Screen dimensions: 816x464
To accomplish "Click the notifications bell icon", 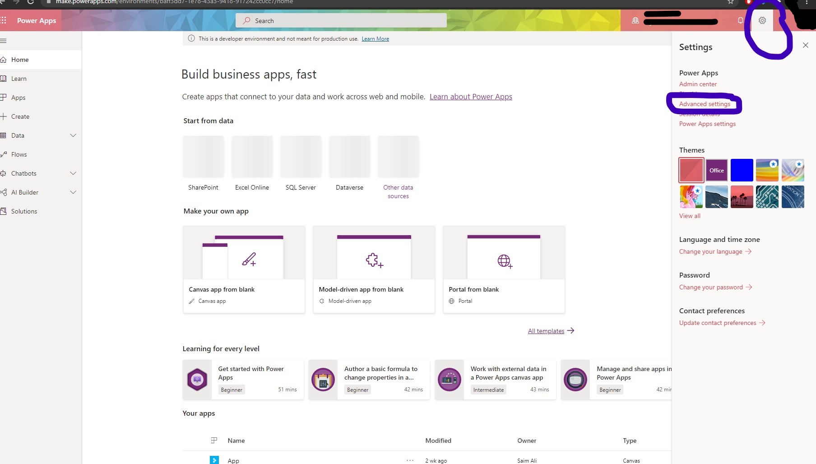I will 740,20.
